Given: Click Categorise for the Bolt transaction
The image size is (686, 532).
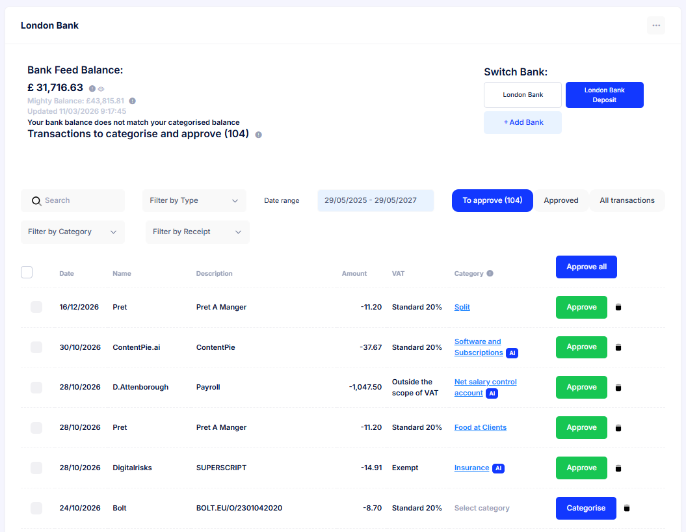Looking at the screenshot, I should [586, 508].
